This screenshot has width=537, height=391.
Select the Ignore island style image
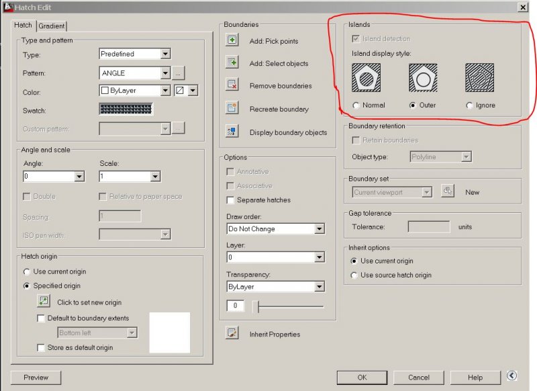click(x=479, y=78)
